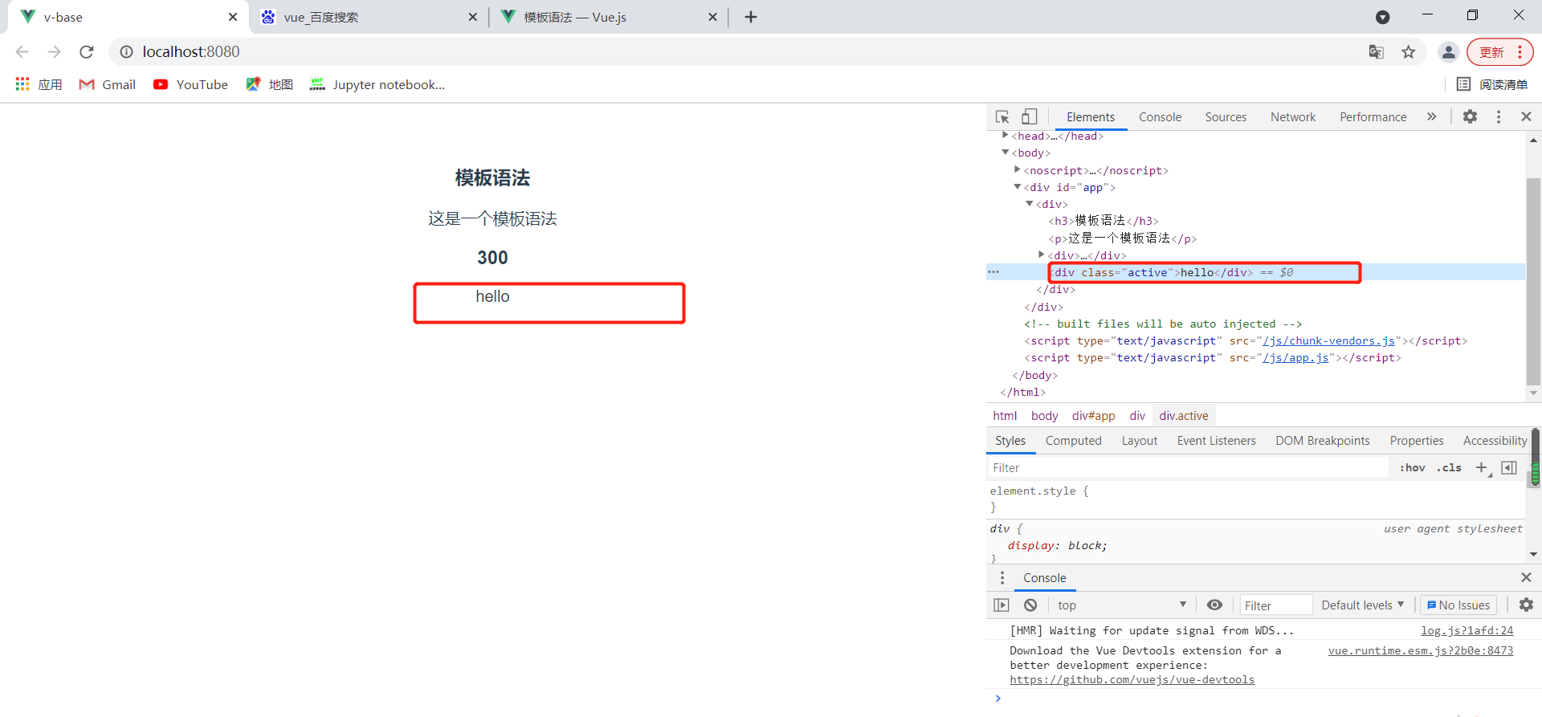This screenshot has height=717, width=1542.
Task: Select html in the breadcrumb bar
Action: (1005, 415)
